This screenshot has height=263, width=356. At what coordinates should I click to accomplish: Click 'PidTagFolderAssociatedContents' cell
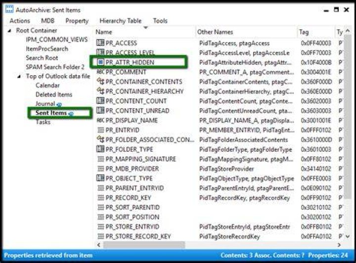pyautogui.click(x=243, y=140)
